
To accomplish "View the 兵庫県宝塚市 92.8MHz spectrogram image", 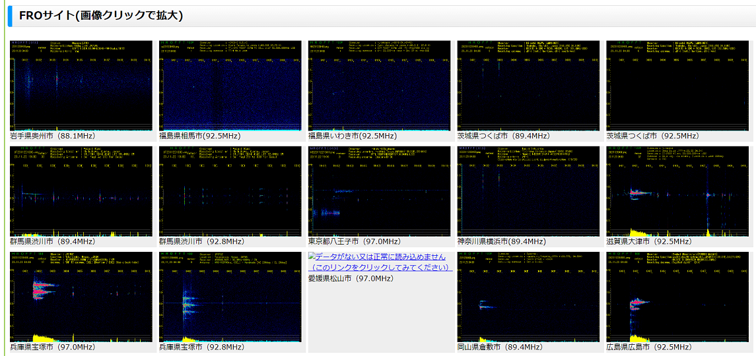I will [230, 297].
